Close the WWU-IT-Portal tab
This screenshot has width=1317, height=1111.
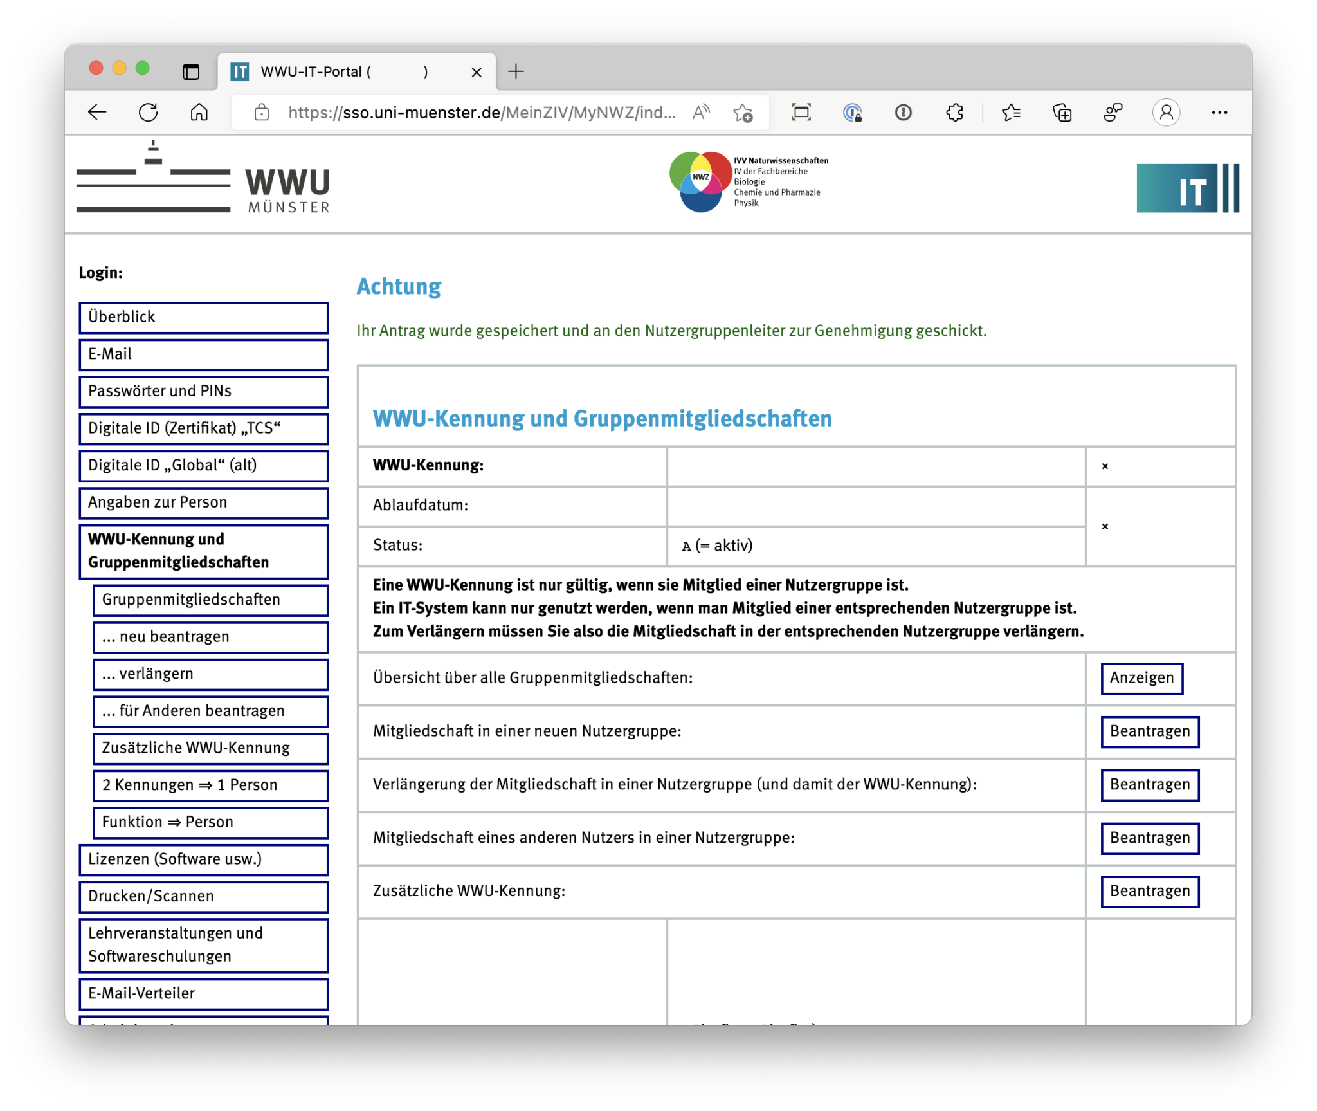point(477,72)
